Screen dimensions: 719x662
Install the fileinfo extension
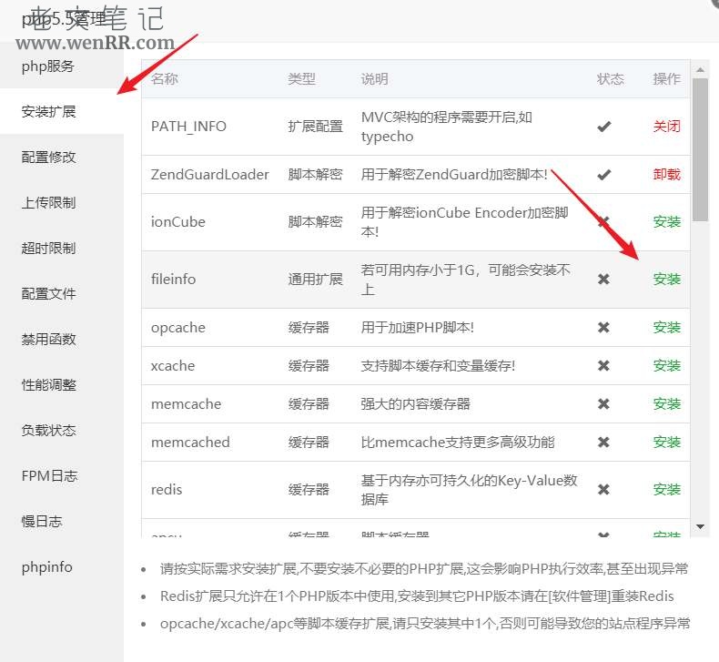[x=666, y=280]
